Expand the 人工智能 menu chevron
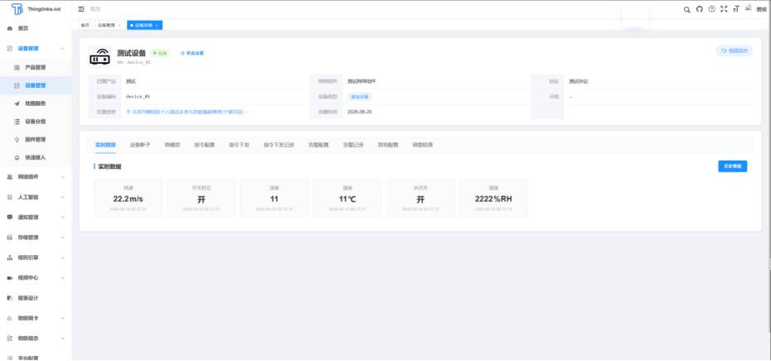Viewport: 771px width, 361px height. click(x=62, y=197)
